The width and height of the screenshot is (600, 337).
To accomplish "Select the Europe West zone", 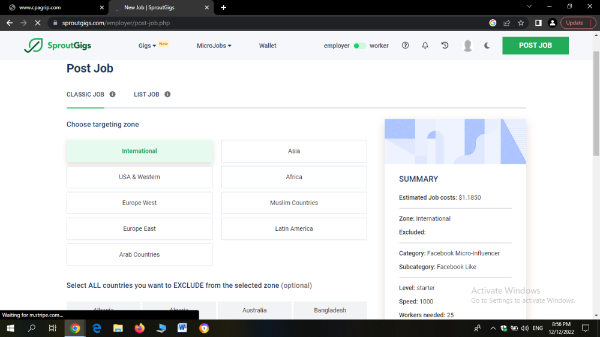I will point(139,203).
